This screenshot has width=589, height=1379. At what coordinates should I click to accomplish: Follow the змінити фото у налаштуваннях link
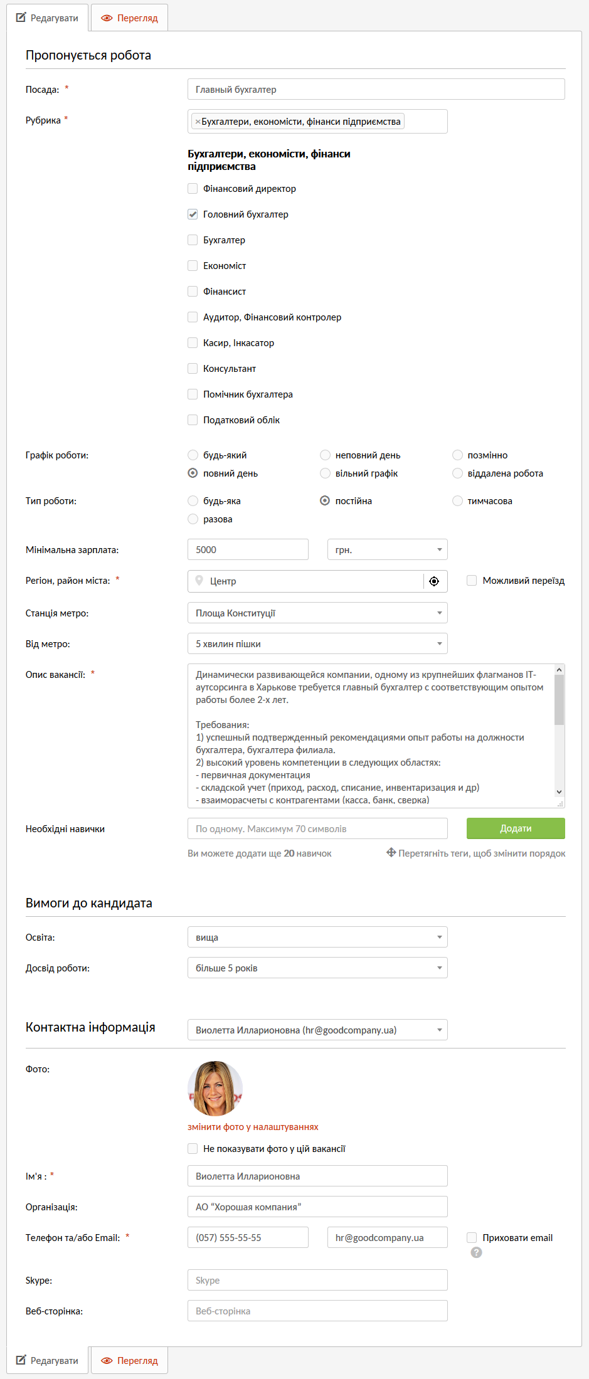[x=253, y=1127]
